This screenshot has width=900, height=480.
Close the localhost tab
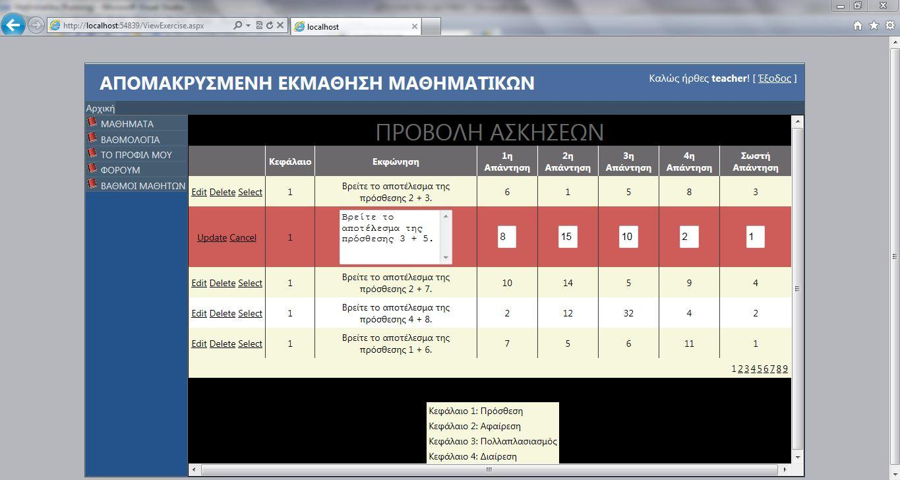click(415, 26)
